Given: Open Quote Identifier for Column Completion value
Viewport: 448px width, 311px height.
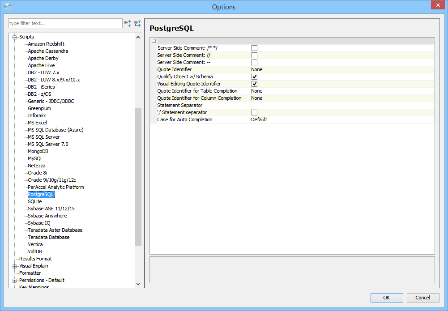Looking at the screenshot, I should (342, 98).
